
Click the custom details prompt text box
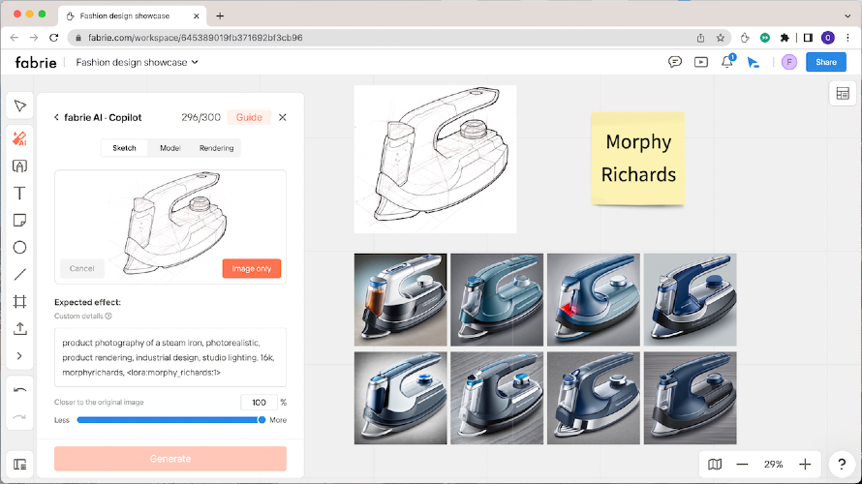tap(170, 357)
